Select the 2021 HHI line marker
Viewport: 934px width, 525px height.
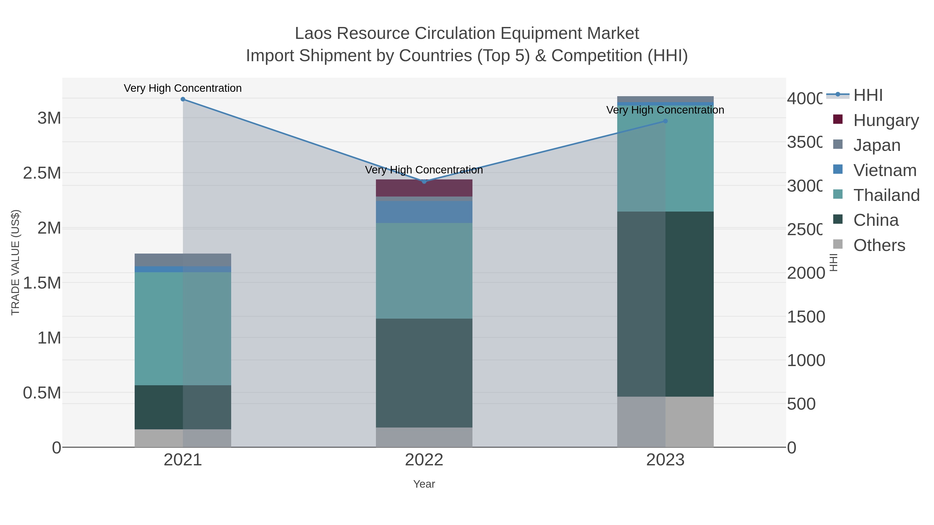coord(183,99)
